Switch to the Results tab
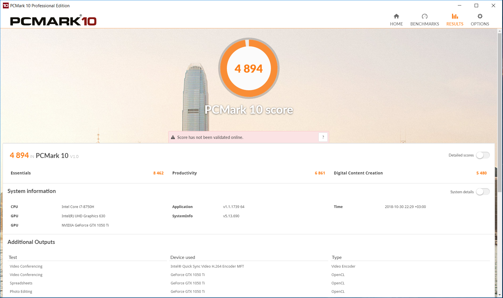 click(455, 19)
